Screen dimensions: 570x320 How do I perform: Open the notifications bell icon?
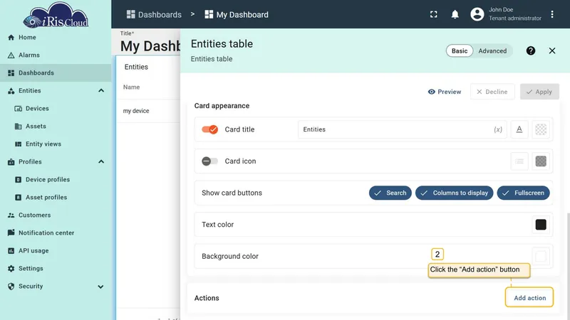coord(455,14)
